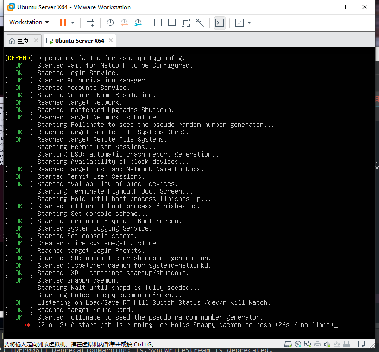379x352 pixels.
Task: Maximize the VMware Workstation window
Action: tap(343, 7)
